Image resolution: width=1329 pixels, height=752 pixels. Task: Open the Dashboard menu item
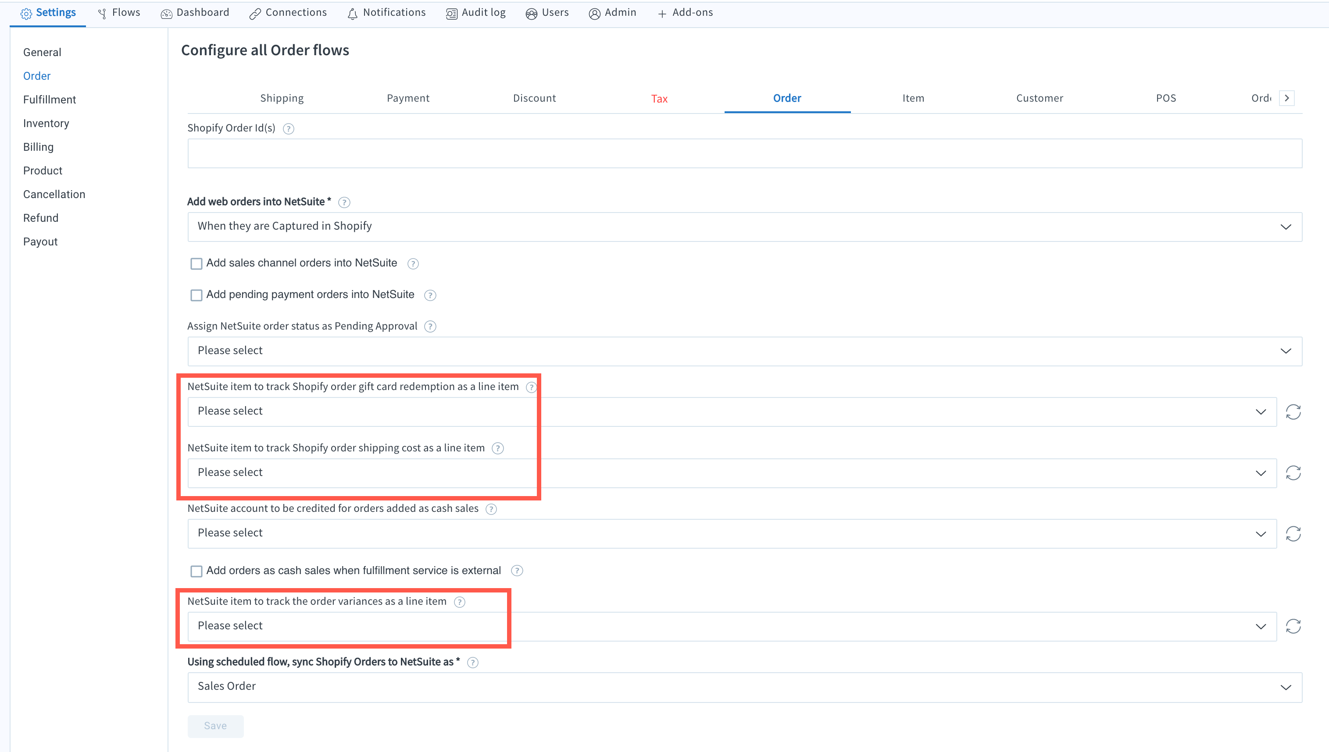(x=195, y=12)
